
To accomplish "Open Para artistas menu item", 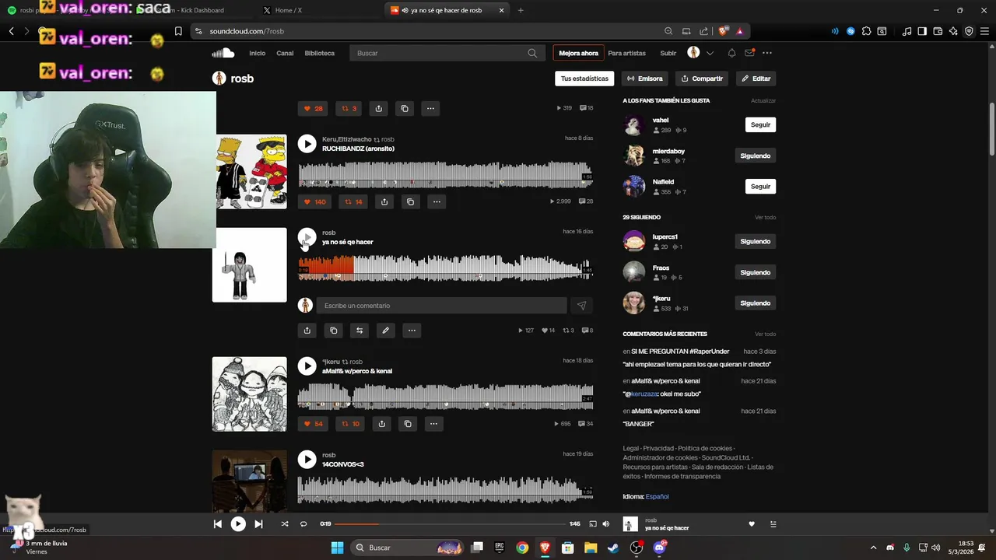I will coord(626,53).
